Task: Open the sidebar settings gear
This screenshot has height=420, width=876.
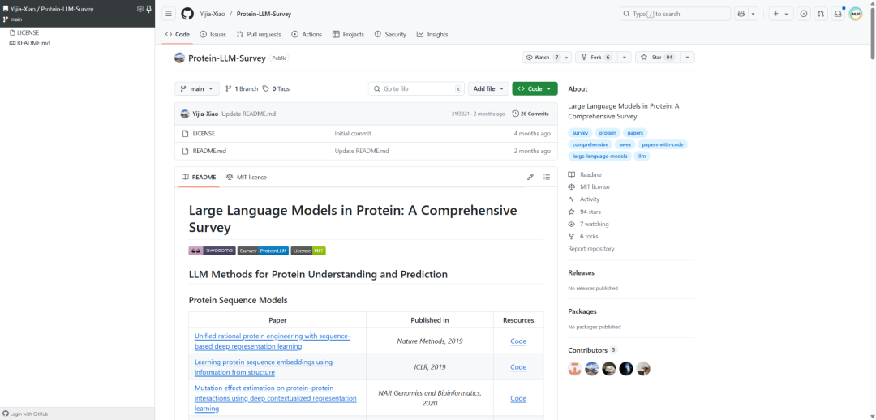Action: click(x=140, y=9)
